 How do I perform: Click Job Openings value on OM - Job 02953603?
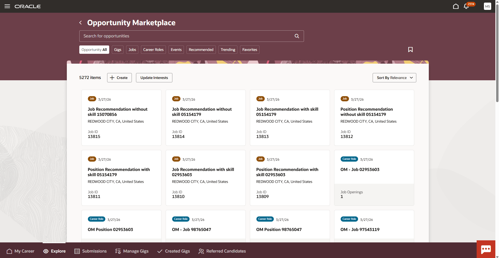coord(342,196)
